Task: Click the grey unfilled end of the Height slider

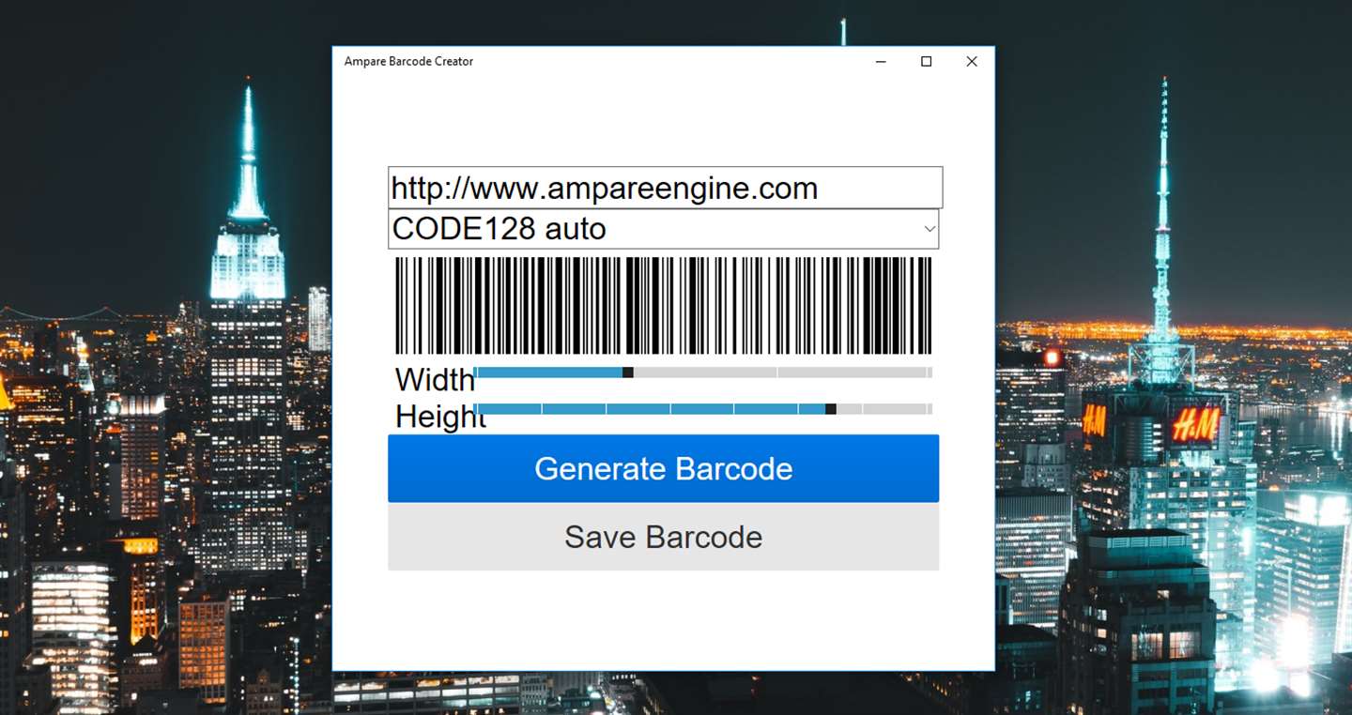Action: click(884, 409)
